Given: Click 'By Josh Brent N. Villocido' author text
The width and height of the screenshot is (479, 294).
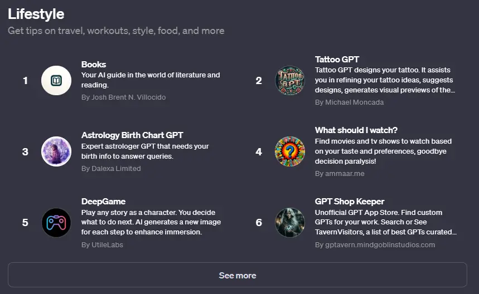Looking at the screenshot, I should click(123, 97).
